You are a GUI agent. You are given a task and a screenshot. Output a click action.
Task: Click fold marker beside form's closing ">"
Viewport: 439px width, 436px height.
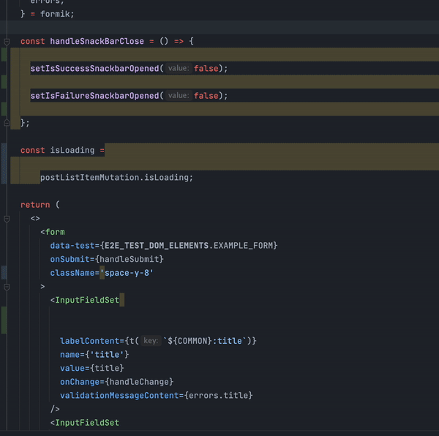[7, 286]
